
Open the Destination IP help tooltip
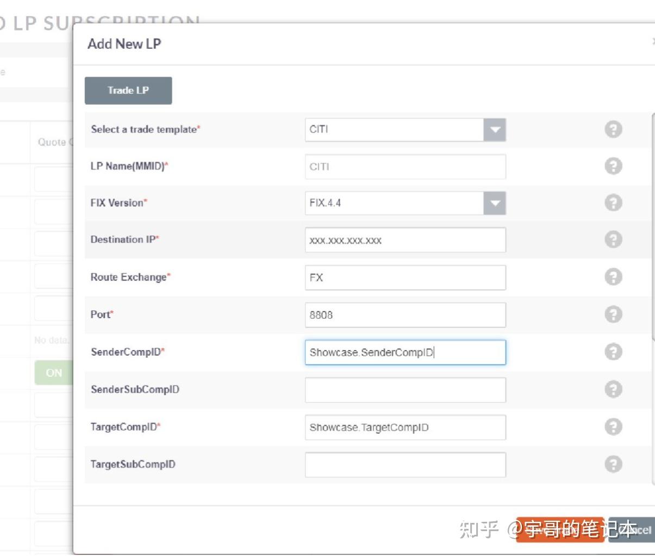613,241
